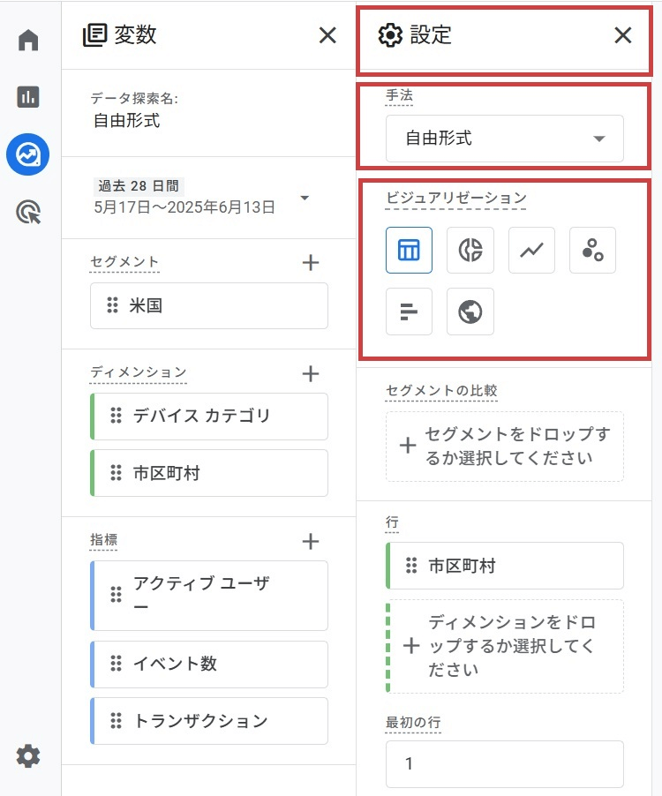Click the ディメンション section label
Viewport: 662px width, 796px height.
coord(138,372)
